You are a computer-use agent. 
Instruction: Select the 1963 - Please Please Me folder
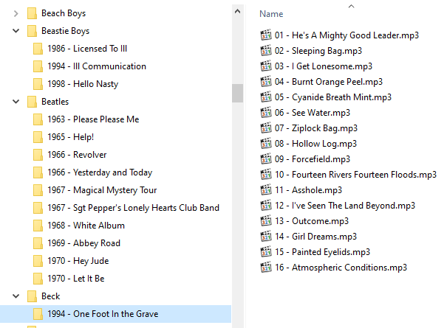(93, 119)
